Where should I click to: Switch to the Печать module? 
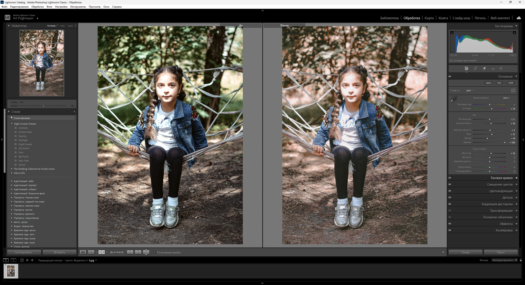pyautogui.click(x=480, y=18)
